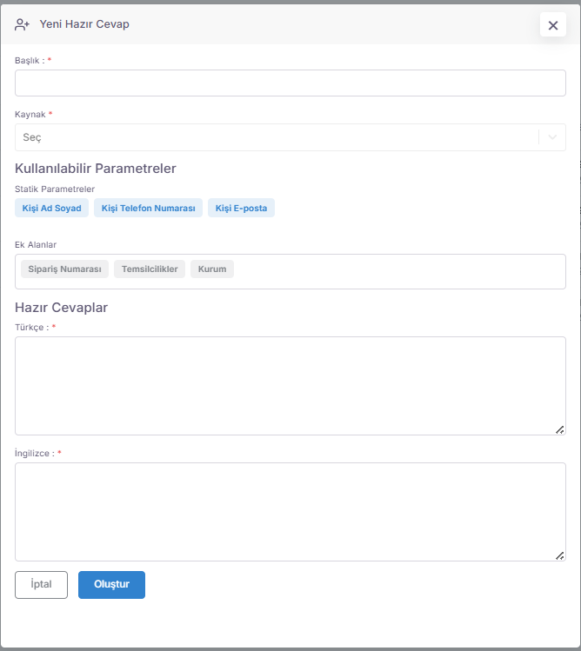Image resolution: width=581 pixels, height=651 pixels.
Task: Click the Hazır Cevaplar heading
Action: (61, 308)
